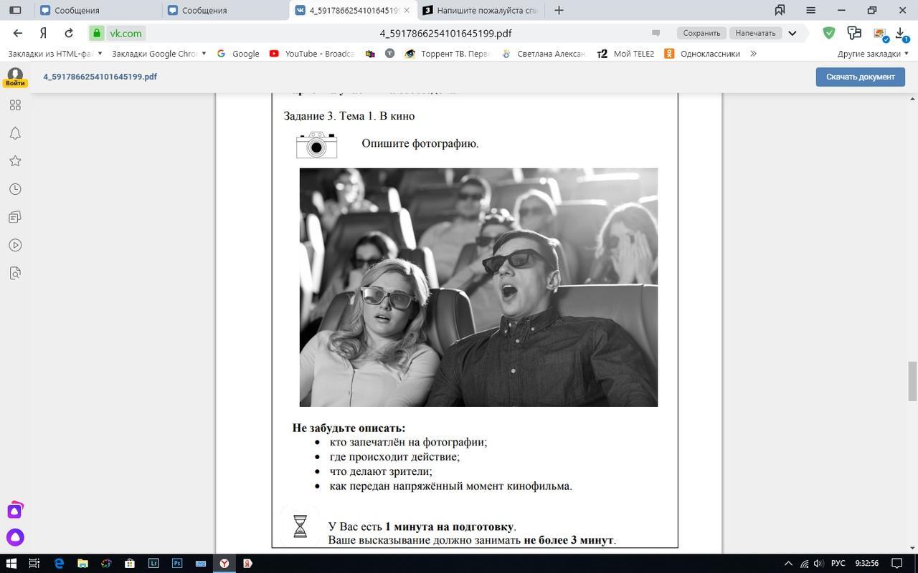Open File Explorer from the taskbar
Image resolution: width=918 pixels, height=573 pixels.
82,563
